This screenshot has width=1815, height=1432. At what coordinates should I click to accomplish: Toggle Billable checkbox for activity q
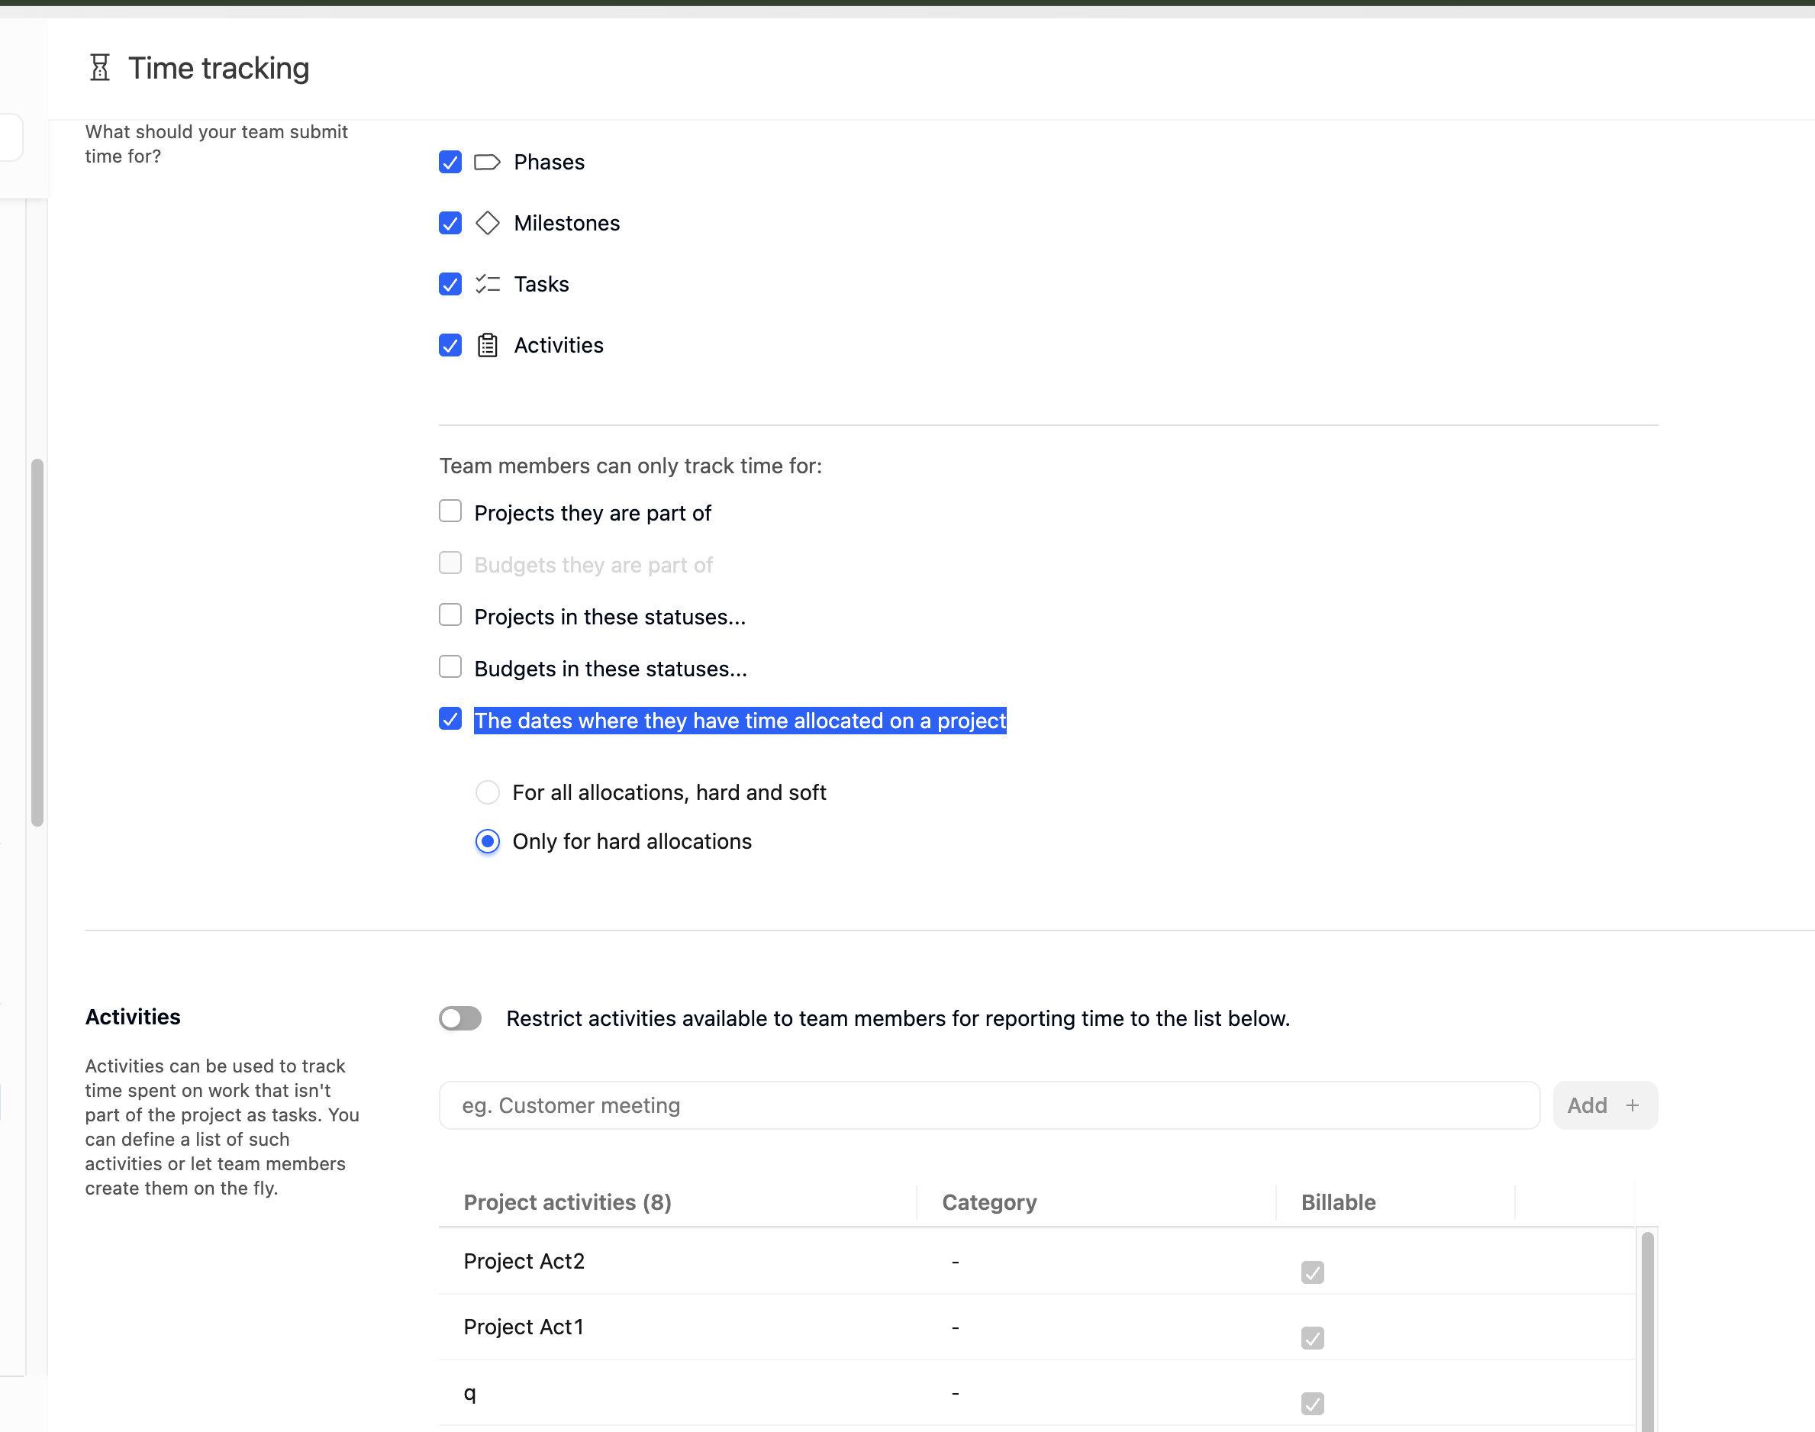pyautogui.click(x=1312, y=1403)
